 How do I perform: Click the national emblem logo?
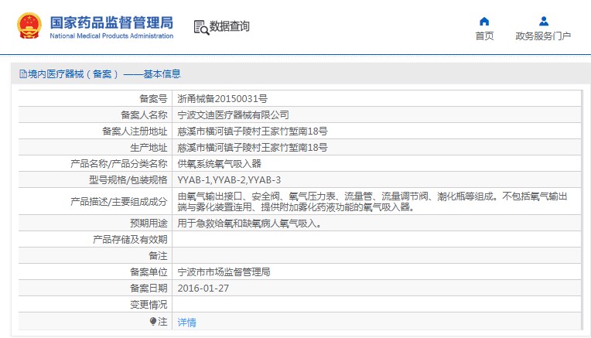pyautogui.click(x=29, y=26)
